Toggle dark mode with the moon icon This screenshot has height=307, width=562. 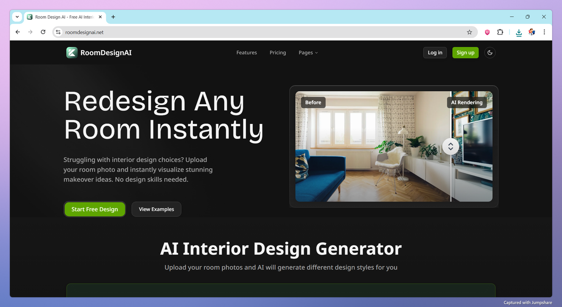[x=489, y=52]
